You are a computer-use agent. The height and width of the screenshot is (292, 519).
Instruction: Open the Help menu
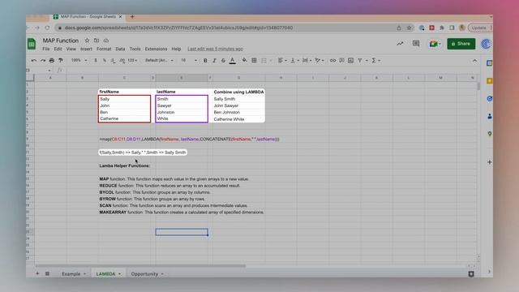click(x=176, y=49)
